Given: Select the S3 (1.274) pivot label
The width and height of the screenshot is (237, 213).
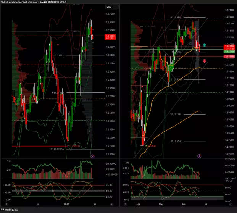Looking at the screenshot, I should pyautogui.click(x=176, y=141).
